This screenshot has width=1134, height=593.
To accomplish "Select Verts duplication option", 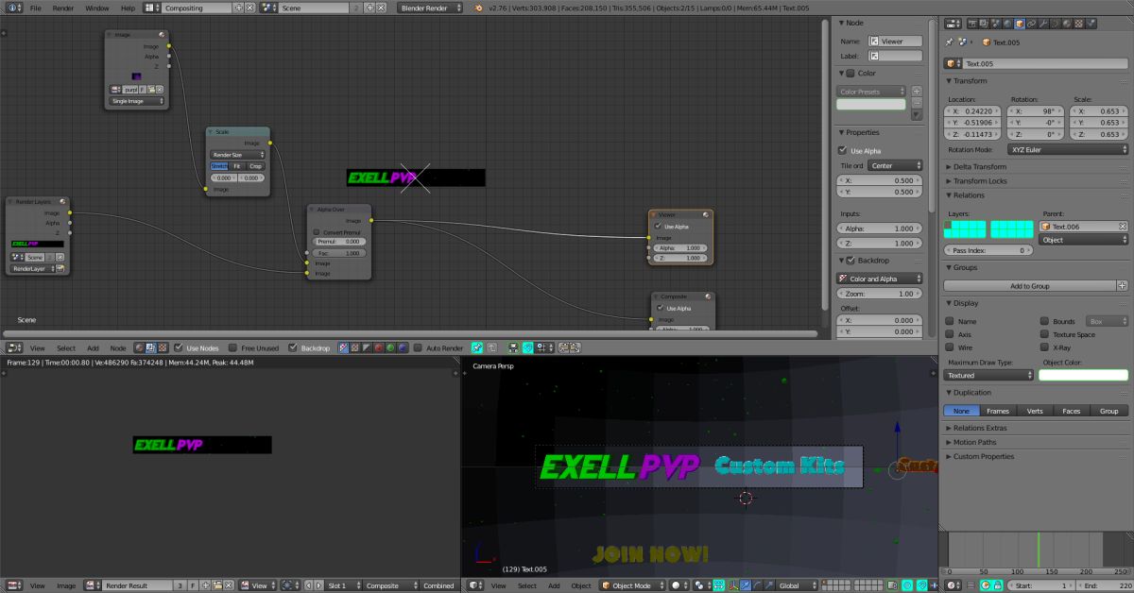I will [1035, 411].
